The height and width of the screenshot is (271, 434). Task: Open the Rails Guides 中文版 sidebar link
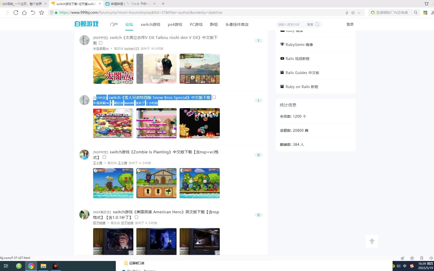pyautogui.click(x=302, y=73)
